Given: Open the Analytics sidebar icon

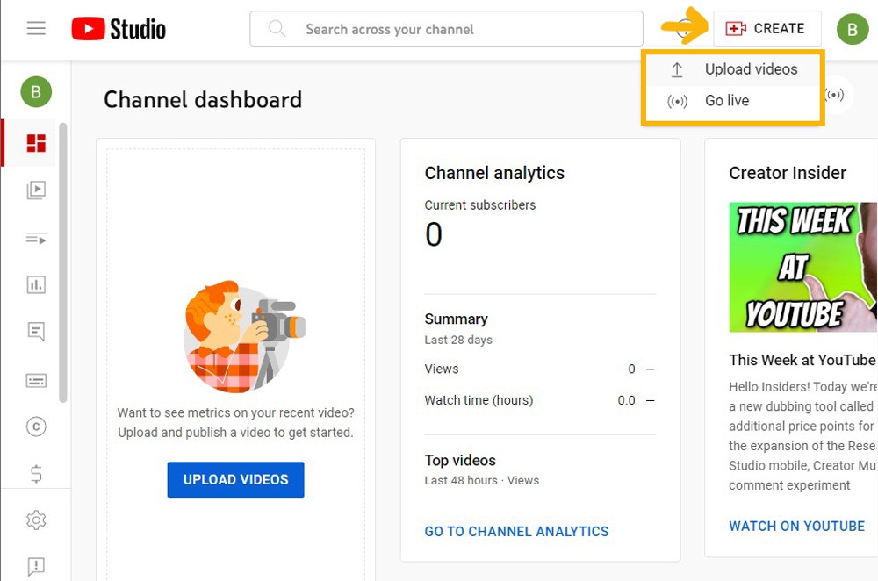Looking at the screenshot, I should click(x=36, y=285).
